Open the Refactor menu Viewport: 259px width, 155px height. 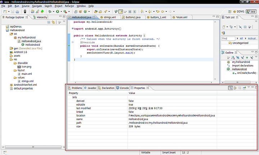tap(69, 6)
